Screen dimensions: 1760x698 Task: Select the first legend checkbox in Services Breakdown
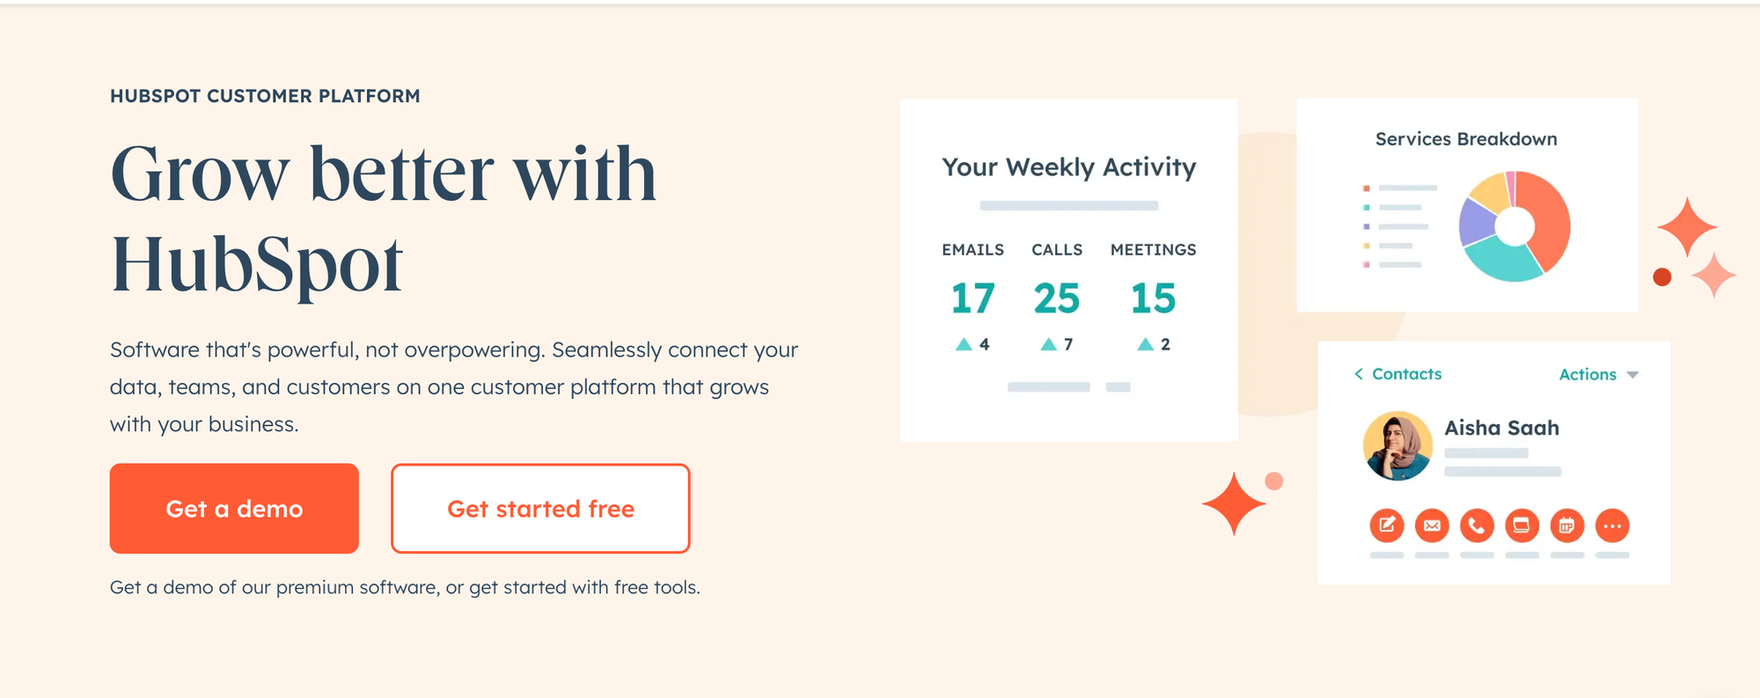tap(1367, 187)
